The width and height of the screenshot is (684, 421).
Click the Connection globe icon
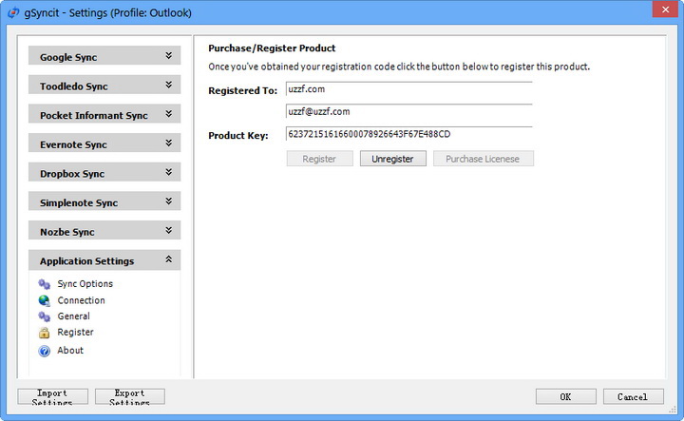coord(44,300)
